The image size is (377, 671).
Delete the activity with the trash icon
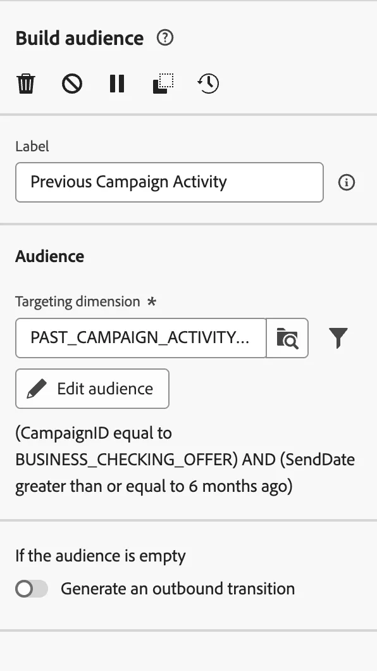click(26, 84)
